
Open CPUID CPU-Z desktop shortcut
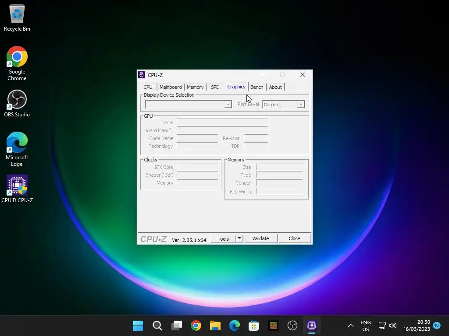click(x=17, y=189)
